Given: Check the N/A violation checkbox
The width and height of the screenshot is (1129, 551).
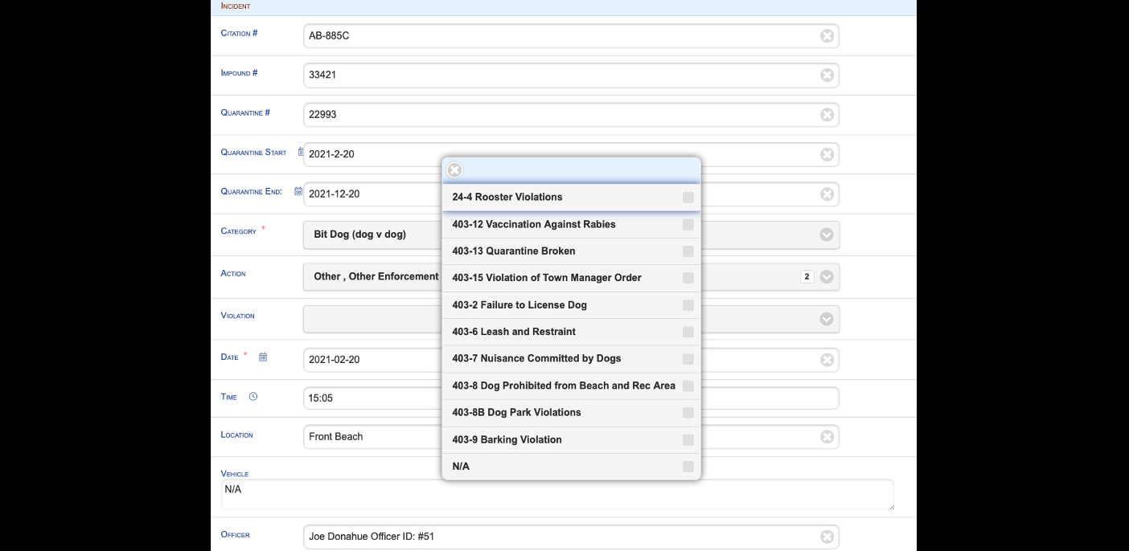Looking at the screenshot, I should (x=688, y=467).
